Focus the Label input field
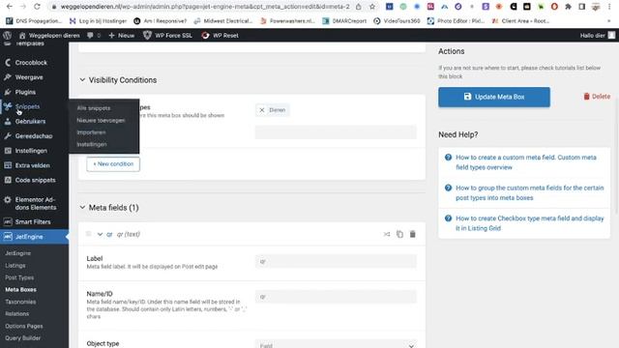 point(336,261)
